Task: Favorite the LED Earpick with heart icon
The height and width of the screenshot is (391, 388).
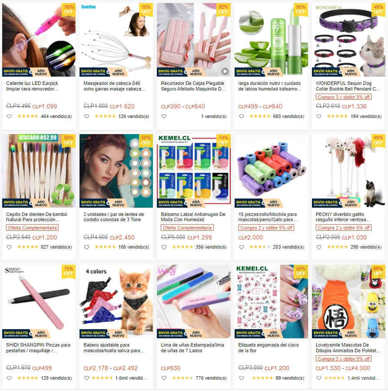Action: tap(9, 116)
